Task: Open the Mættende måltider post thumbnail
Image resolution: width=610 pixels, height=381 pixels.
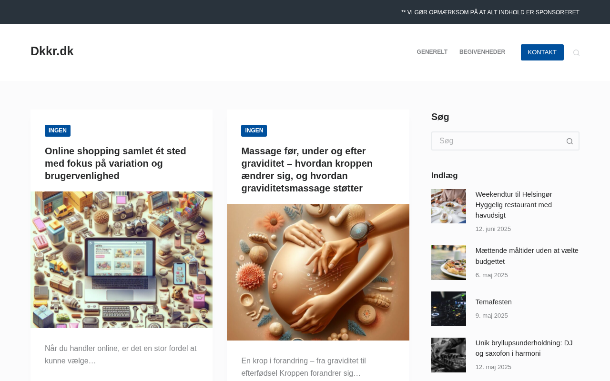Action: point(448,262)
